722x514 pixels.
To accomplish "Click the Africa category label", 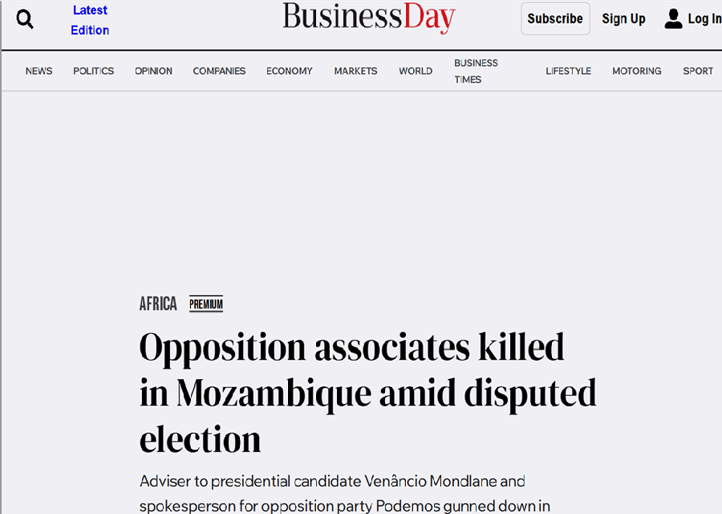I will click(158, 304).
